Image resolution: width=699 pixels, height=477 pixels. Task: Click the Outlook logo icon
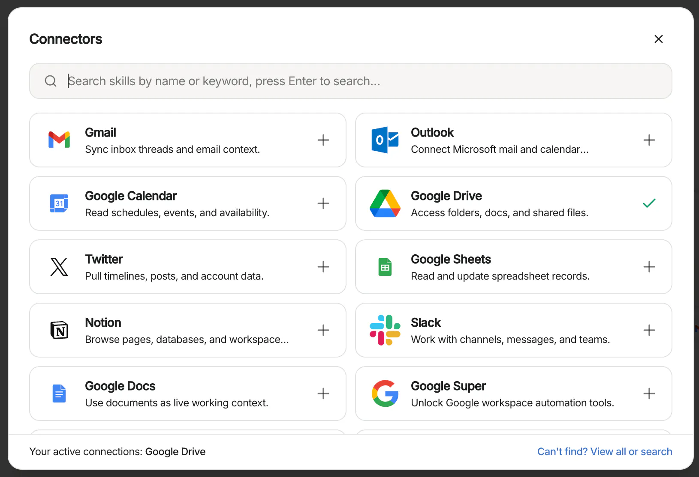pyautogui.click(x=385, y=140)
